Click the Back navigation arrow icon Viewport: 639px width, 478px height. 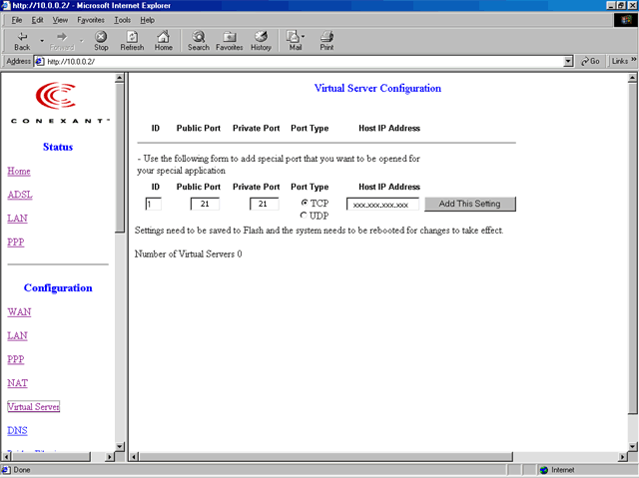pos(22,37)
